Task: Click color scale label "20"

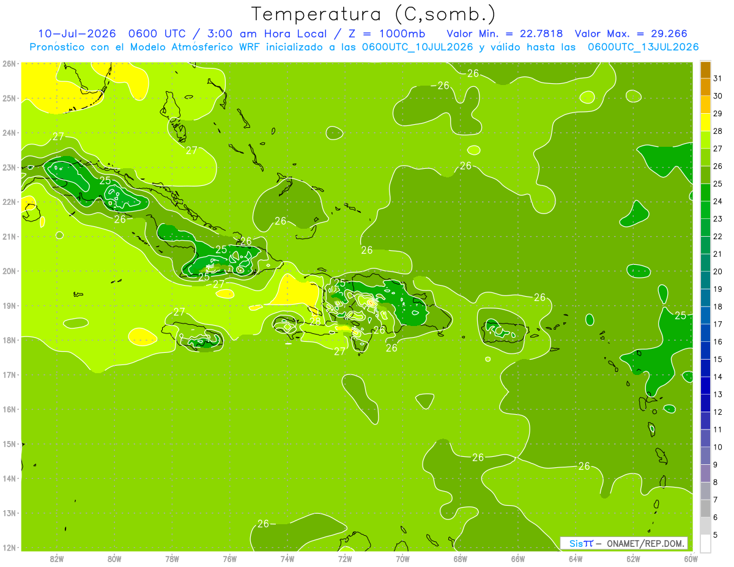Action: (x=717, y=272)
